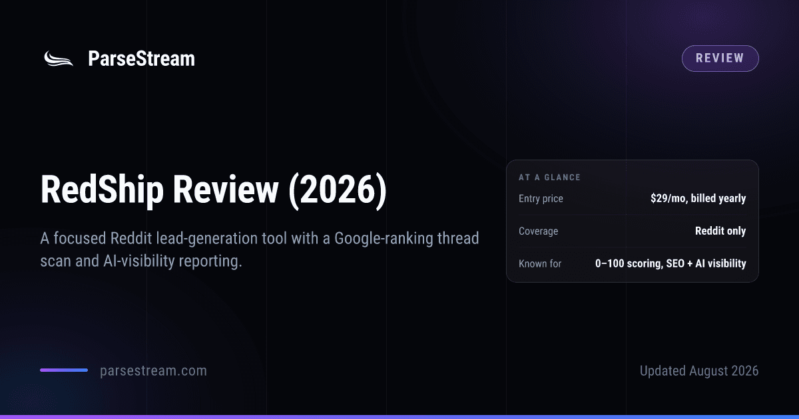Click the "Updated August 2026" text

click(x=699, y=370)
